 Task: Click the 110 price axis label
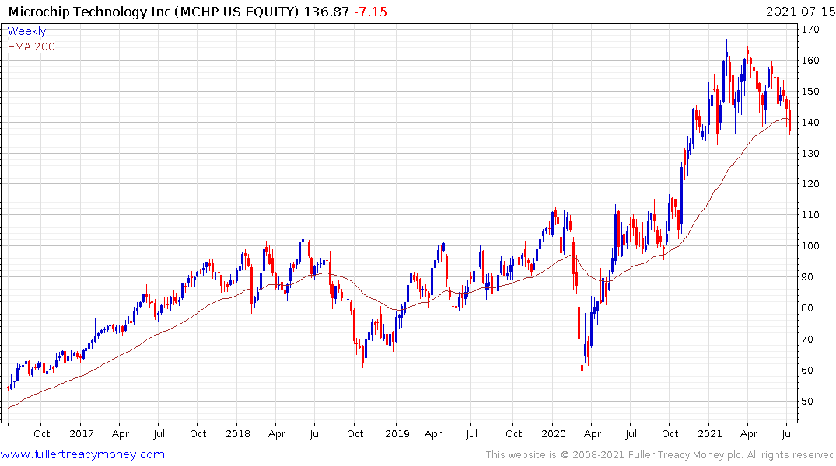(810, 214)
